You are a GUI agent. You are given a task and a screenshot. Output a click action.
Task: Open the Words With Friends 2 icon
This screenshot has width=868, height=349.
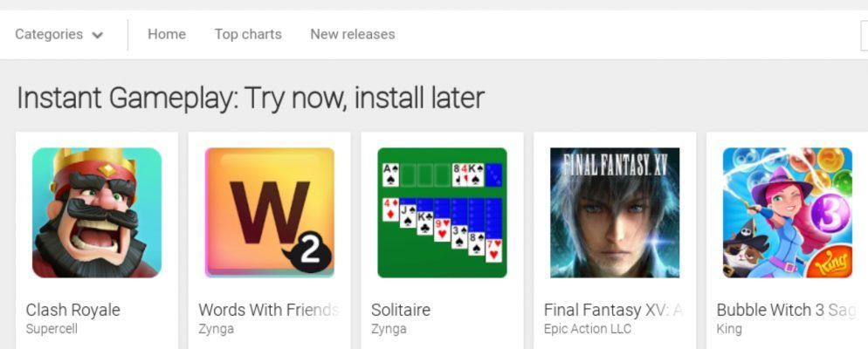tap(269, 213)
